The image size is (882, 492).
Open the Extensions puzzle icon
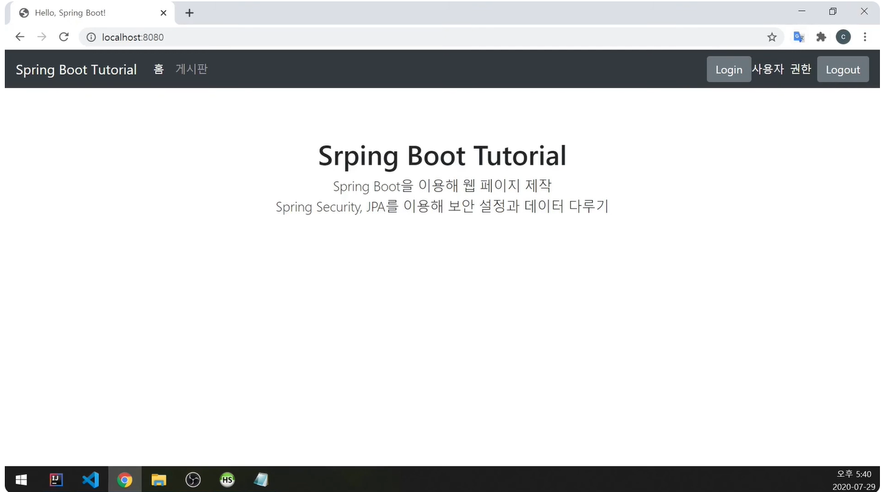(821, 37)
